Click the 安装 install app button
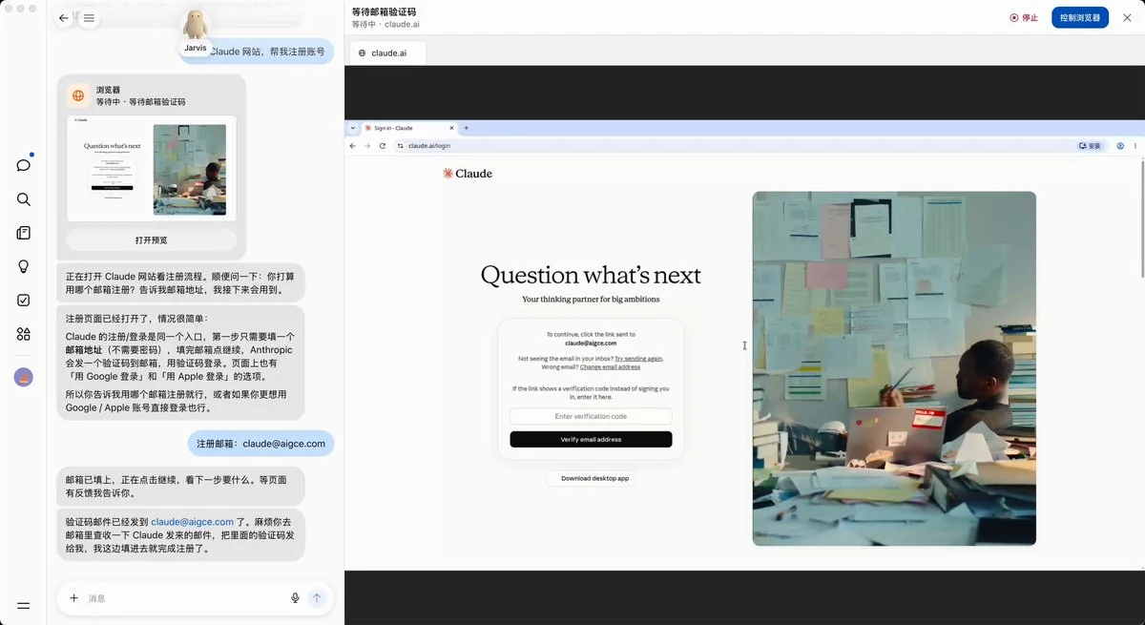The width and height of the screenshot is (1145, 625). coord(1090,146)
